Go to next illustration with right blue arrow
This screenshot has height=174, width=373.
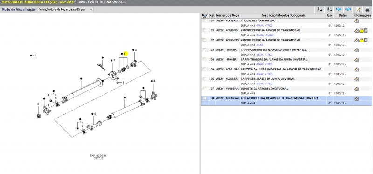[x=348, y=9]
